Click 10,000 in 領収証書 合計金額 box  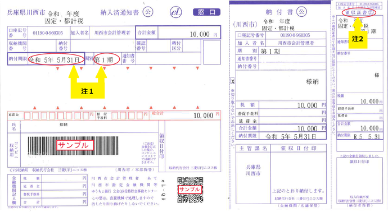click(x=369, y=128)
